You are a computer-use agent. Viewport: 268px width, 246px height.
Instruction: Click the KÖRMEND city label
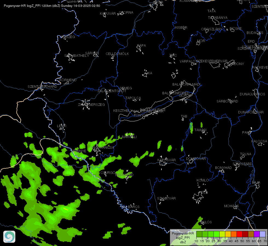(68, 80)
